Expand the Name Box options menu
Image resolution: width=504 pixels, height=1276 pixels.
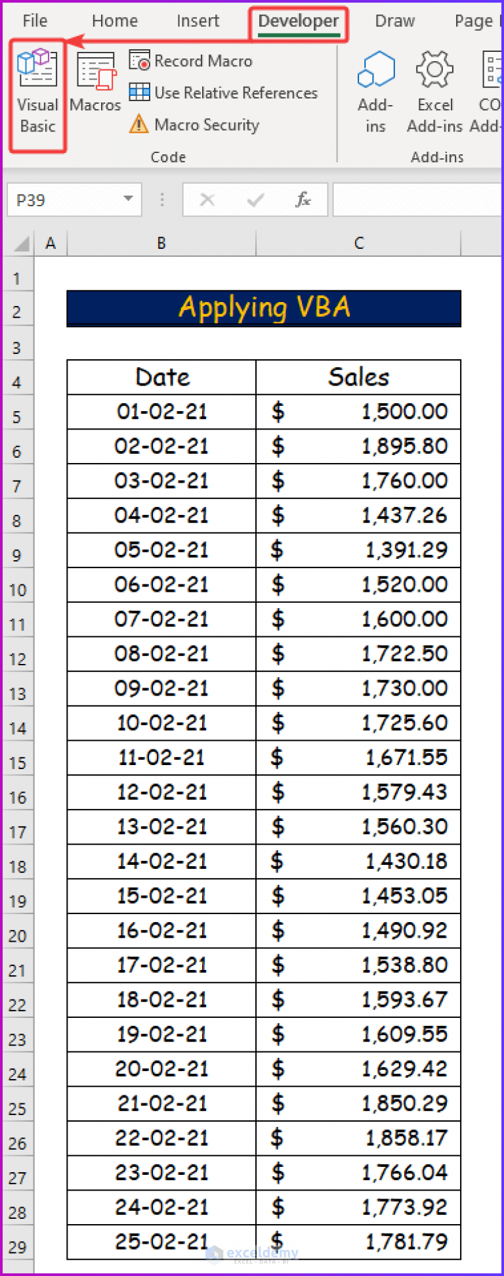(x=161, y=200)
